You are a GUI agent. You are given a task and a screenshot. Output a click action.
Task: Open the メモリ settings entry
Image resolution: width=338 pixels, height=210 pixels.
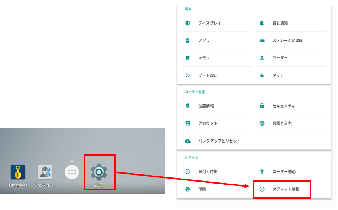[x=204, y=58]
